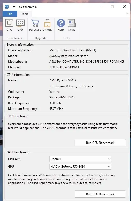Run the GPU Benchmark button
The image size is (131, 201).
(x=100, y=194)
